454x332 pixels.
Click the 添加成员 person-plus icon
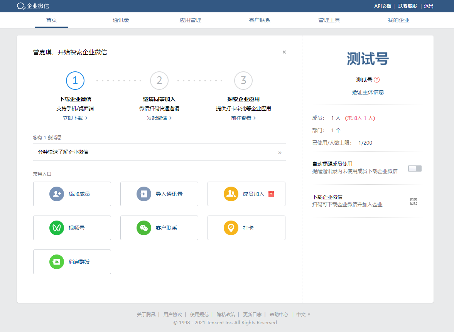[x=57, y=194]
